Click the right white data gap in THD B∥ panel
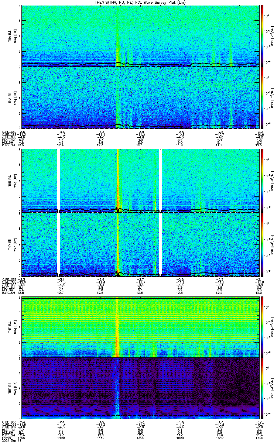The image size is (277, 443). pos(160,244)
